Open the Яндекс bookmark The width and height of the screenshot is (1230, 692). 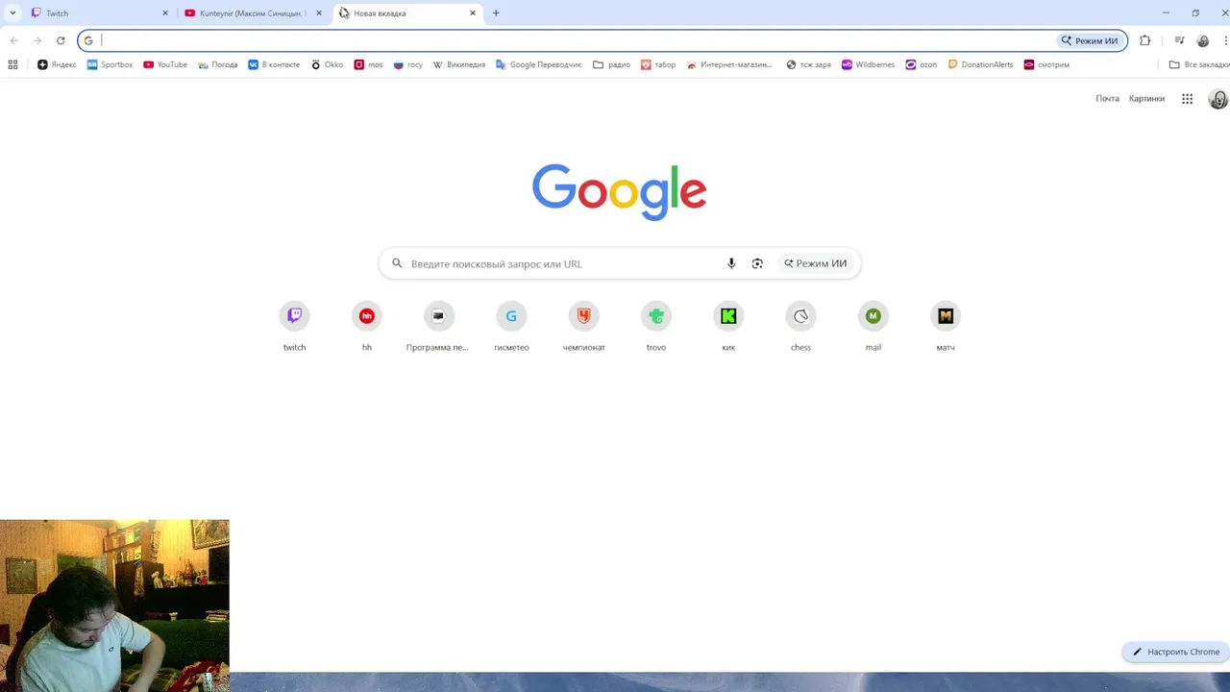tap(57, 64)
